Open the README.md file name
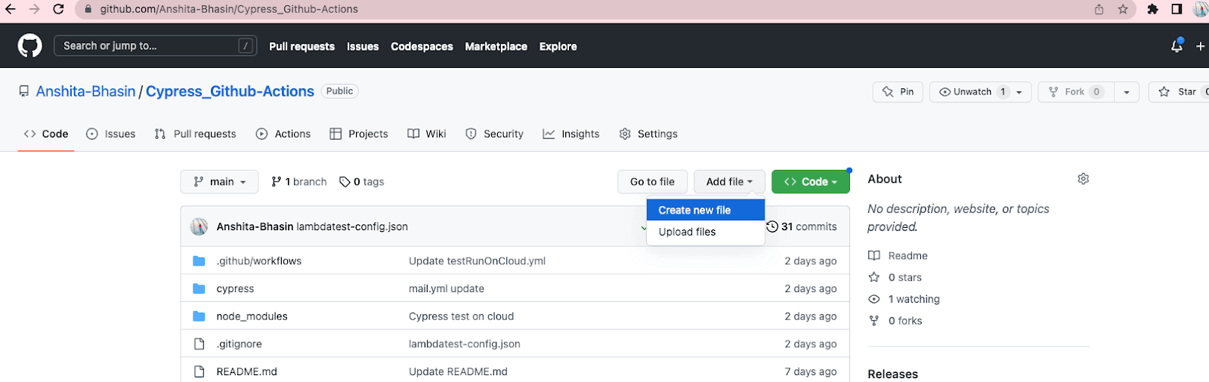This screenshot has height=382, width=1209. pos(246,371)
